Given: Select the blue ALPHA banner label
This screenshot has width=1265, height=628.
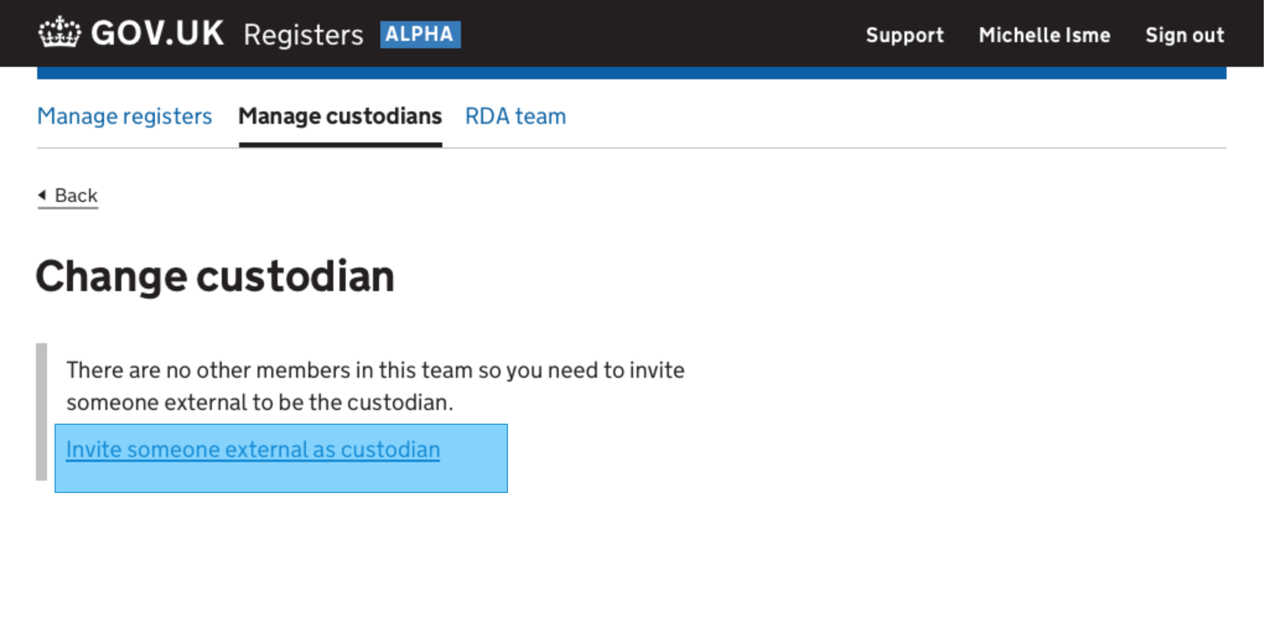Looking at the screenshot, I should pyautogui.click(x=421, y=34).
